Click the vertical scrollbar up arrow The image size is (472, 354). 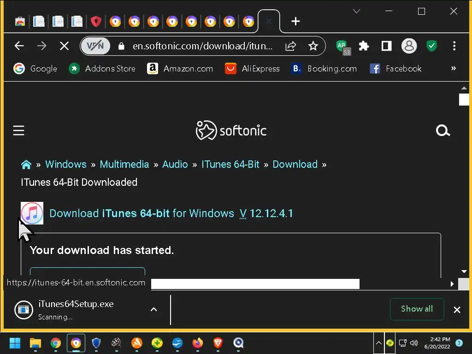coord(464,88)
